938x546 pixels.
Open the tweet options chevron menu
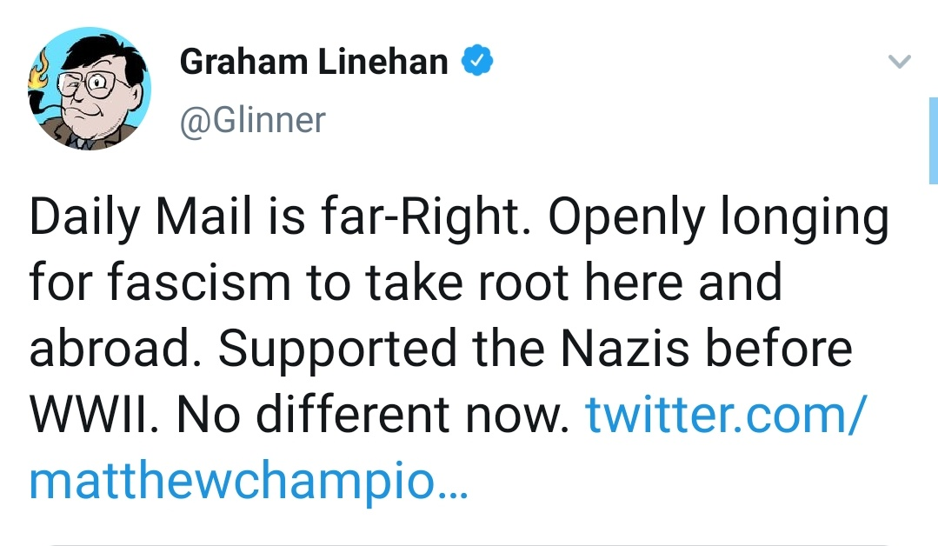tap(900, 63)
